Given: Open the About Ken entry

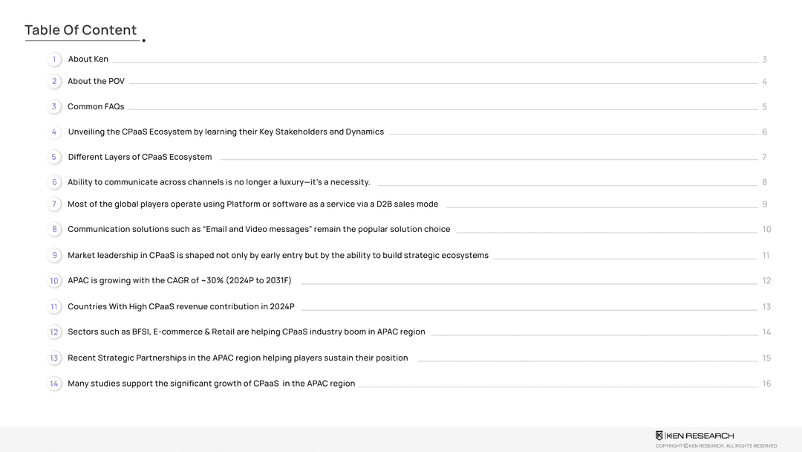Looking at the screenshot, I should 88,59.
